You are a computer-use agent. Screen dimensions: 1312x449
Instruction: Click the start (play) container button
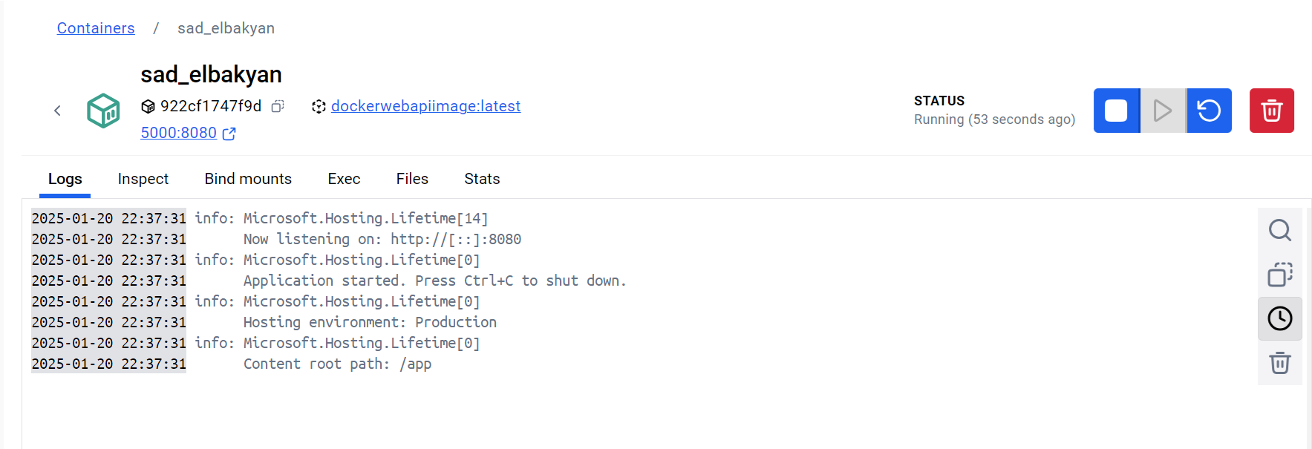click(1163, 111)
